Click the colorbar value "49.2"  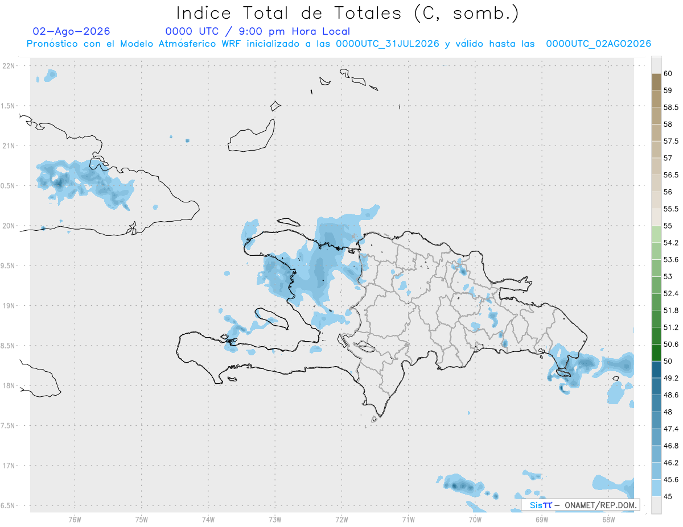pos(671,378)
